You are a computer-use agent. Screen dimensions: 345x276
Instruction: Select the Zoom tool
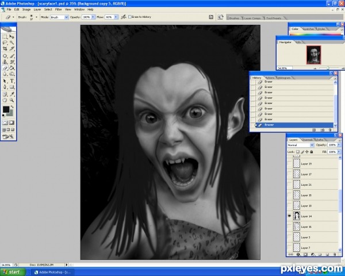(x=11, y=100)
